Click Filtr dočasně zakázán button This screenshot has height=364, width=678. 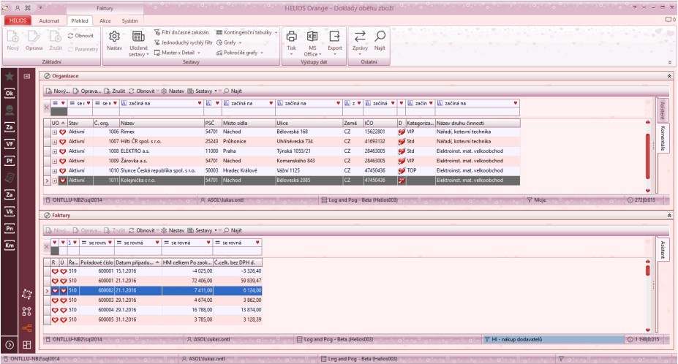181,32
